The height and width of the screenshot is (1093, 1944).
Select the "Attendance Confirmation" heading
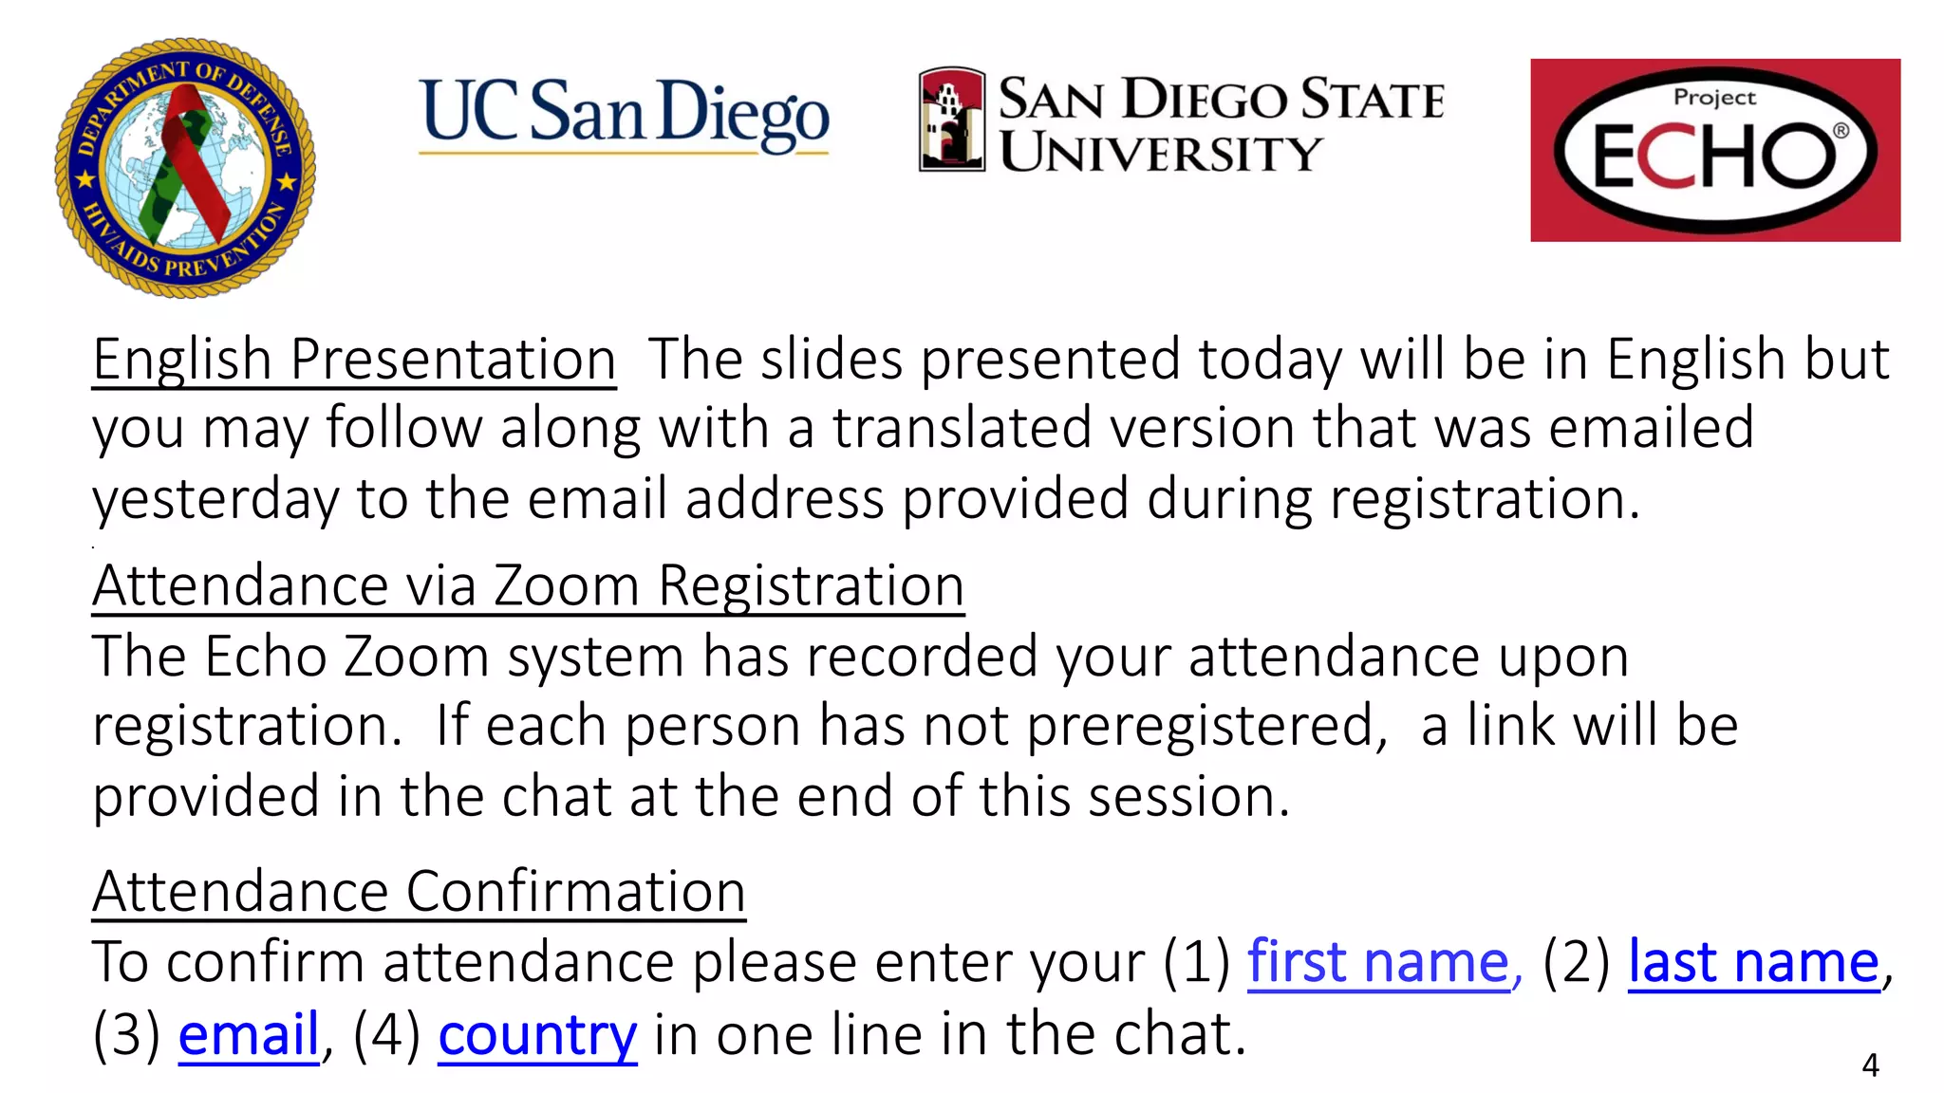(x=419, y=892)
